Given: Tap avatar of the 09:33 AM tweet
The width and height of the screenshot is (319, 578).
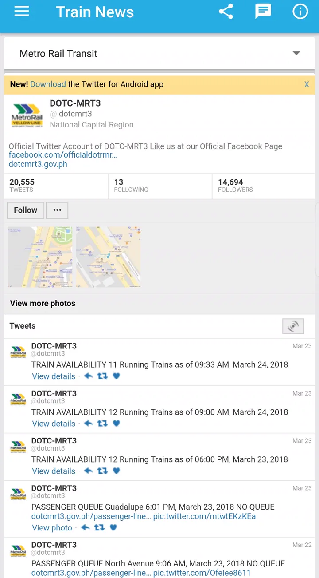Looking at the screenshot, I should tap(18, 352).
